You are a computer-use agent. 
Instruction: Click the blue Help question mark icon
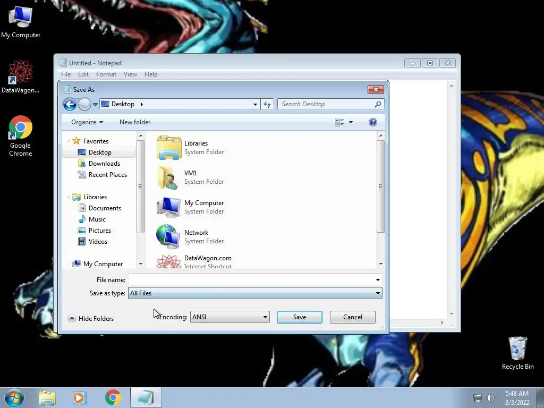[372, 122]
